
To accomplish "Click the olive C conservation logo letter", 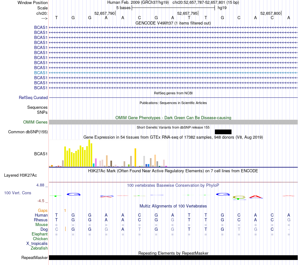I will 239,197.
